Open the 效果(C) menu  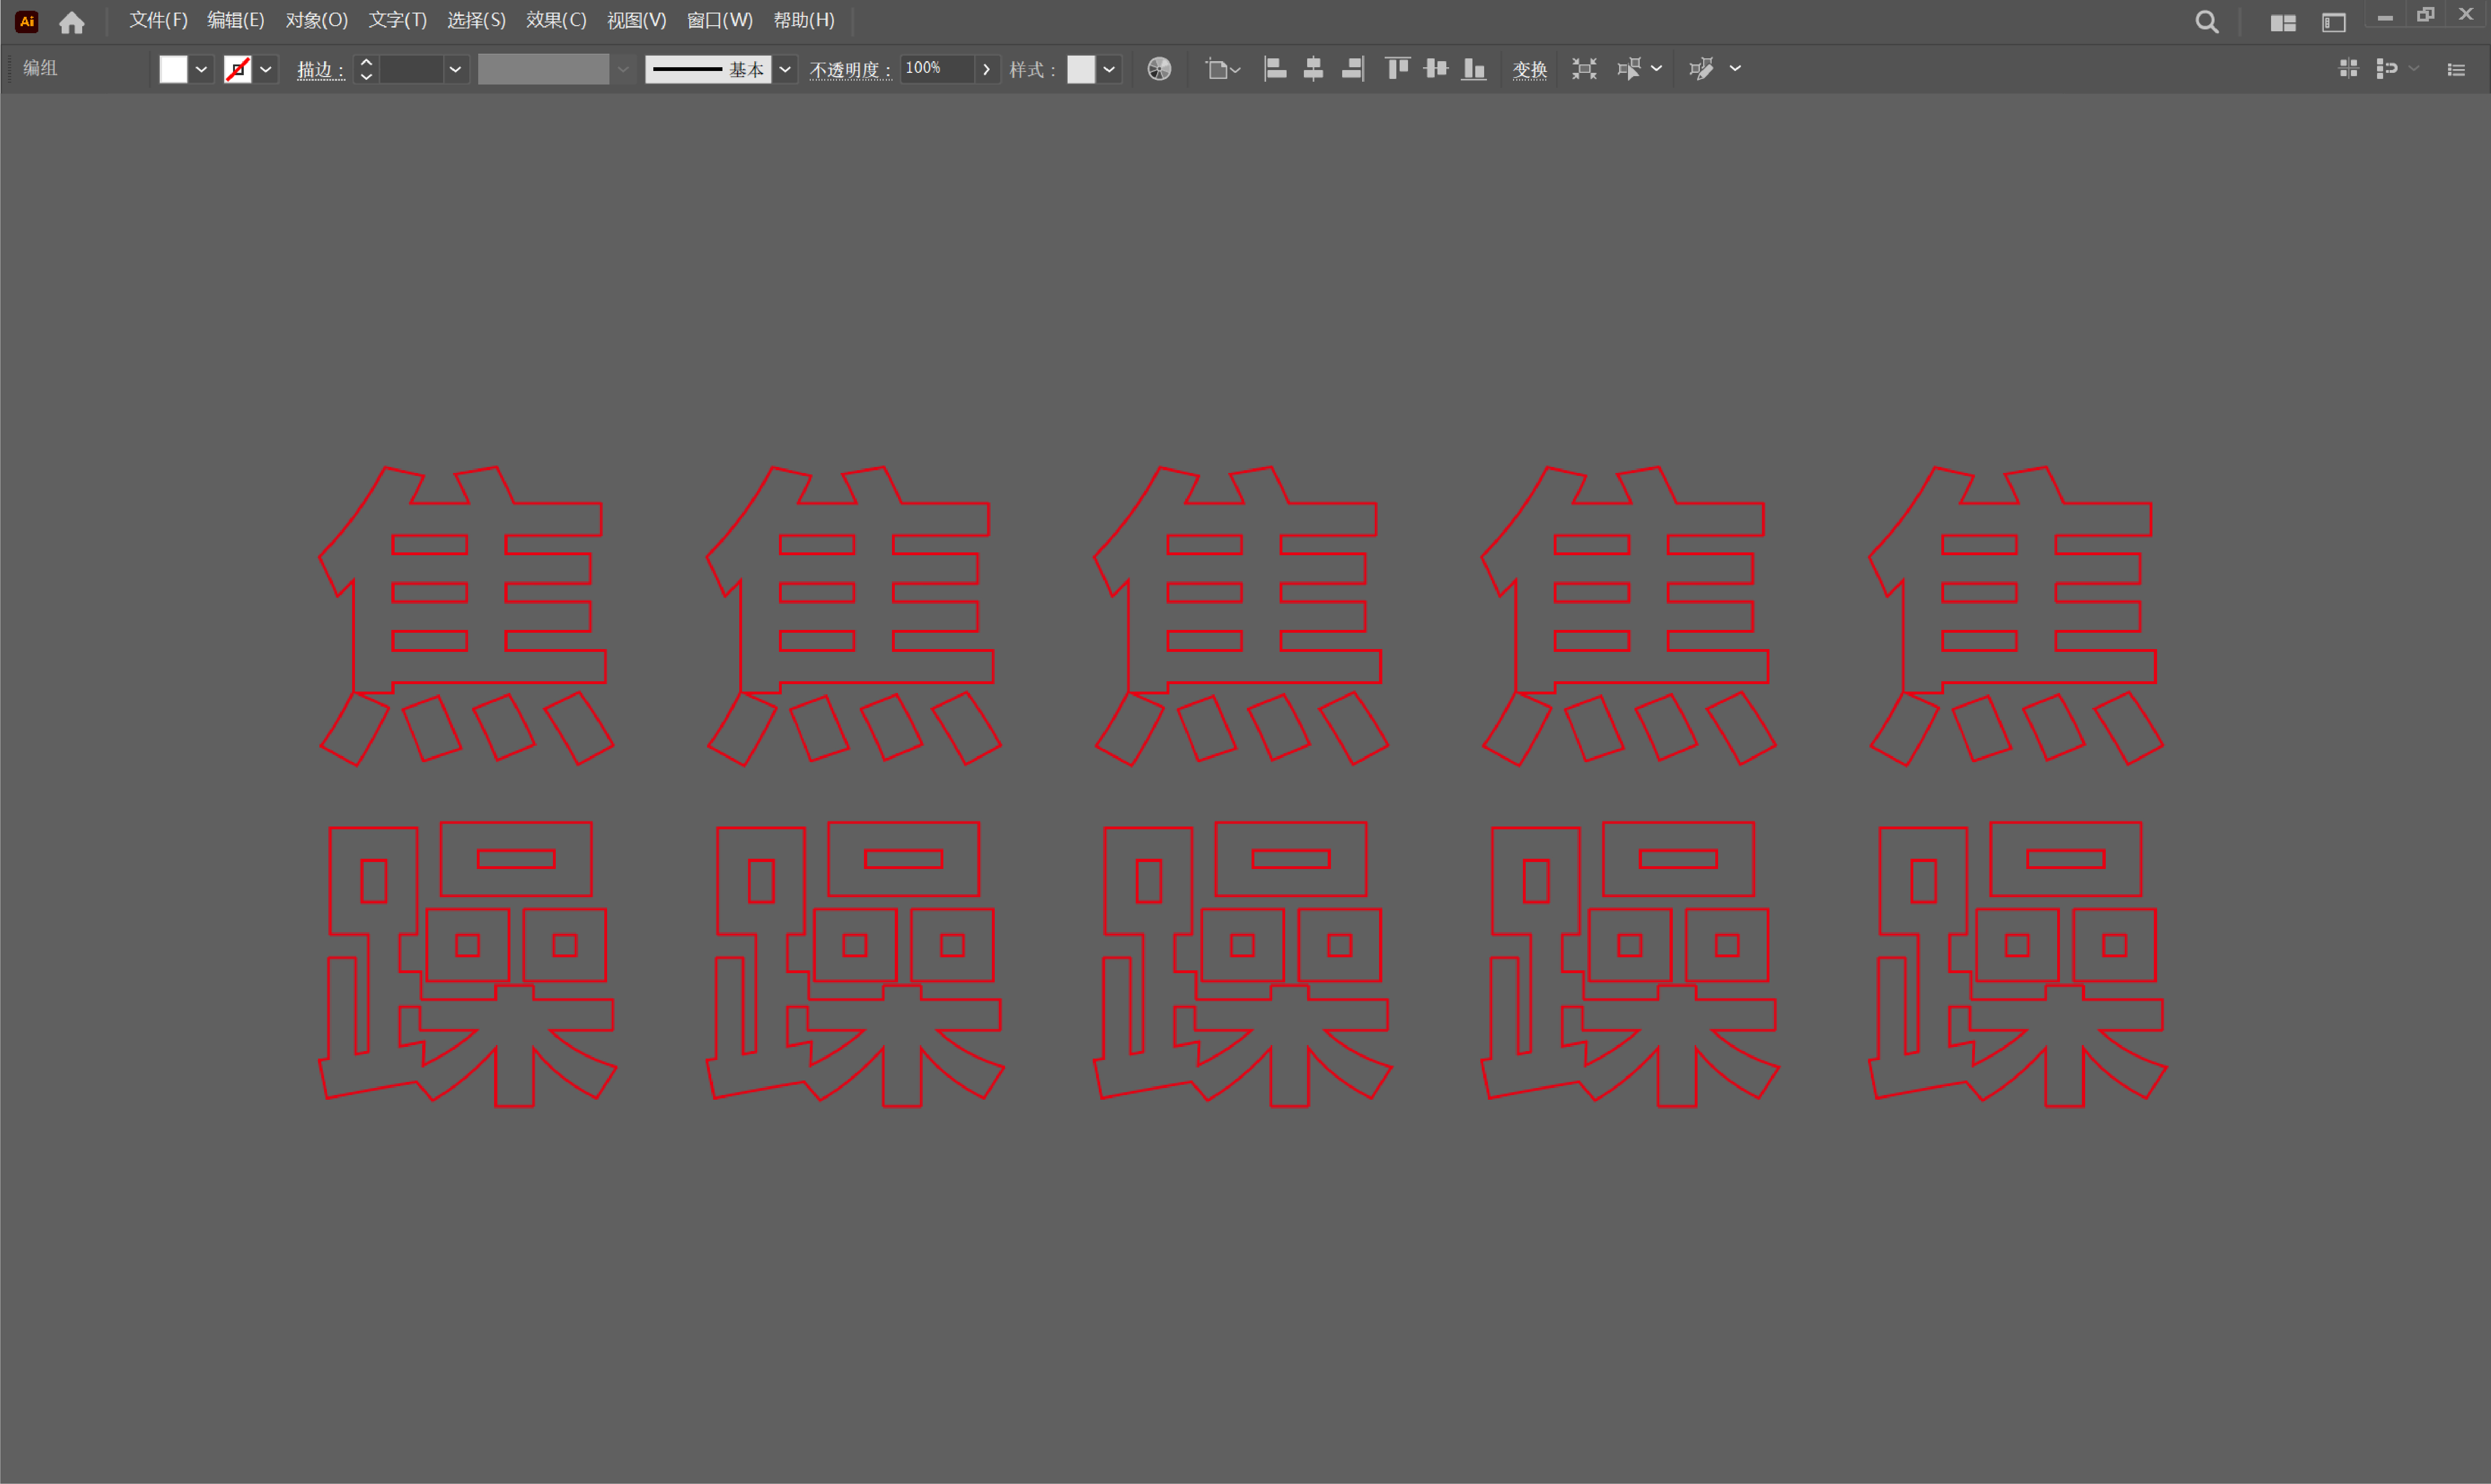tap(556, 20)
